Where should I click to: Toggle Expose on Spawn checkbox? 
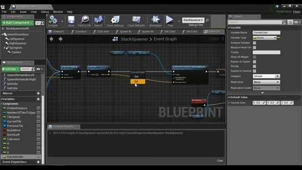pos(254,62)
